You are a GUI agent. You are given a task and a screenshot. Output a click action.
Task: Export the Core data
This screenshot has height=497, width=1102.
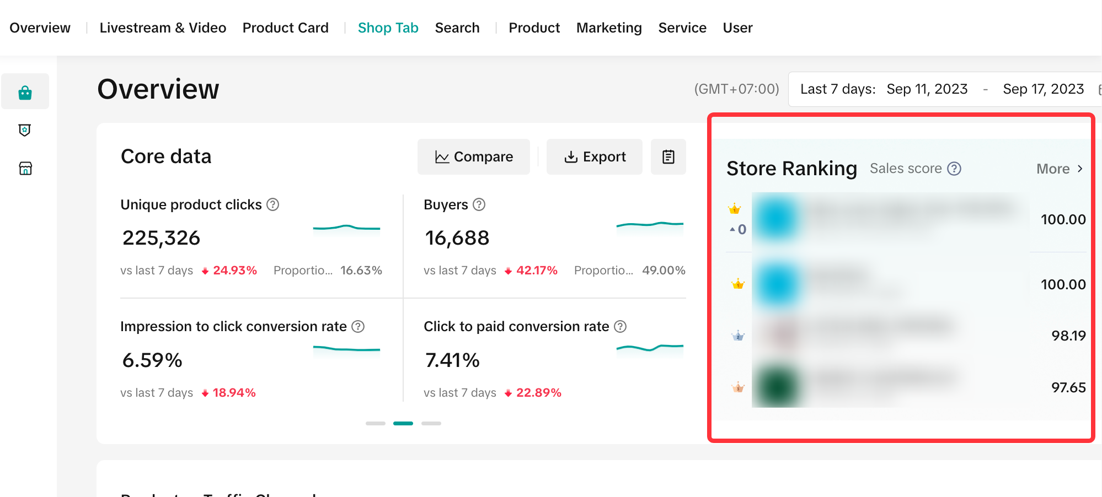(x=595, y=157)
